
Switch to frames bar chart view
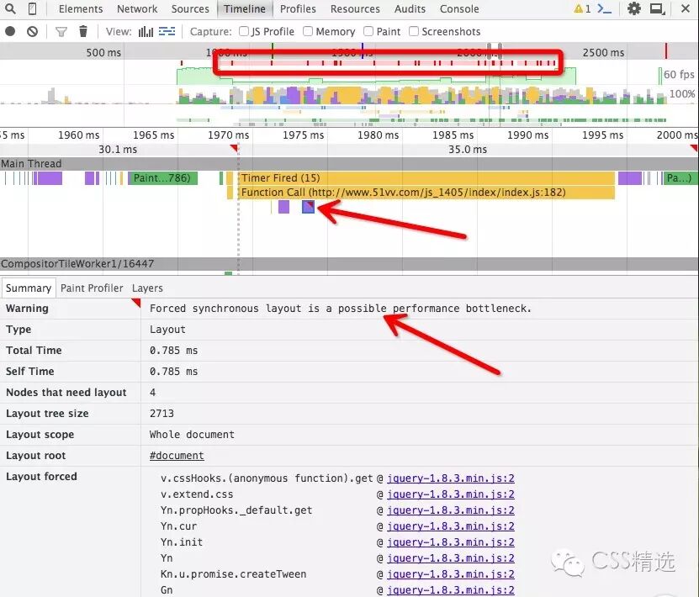pyautogui.click(x=146, y=32)
